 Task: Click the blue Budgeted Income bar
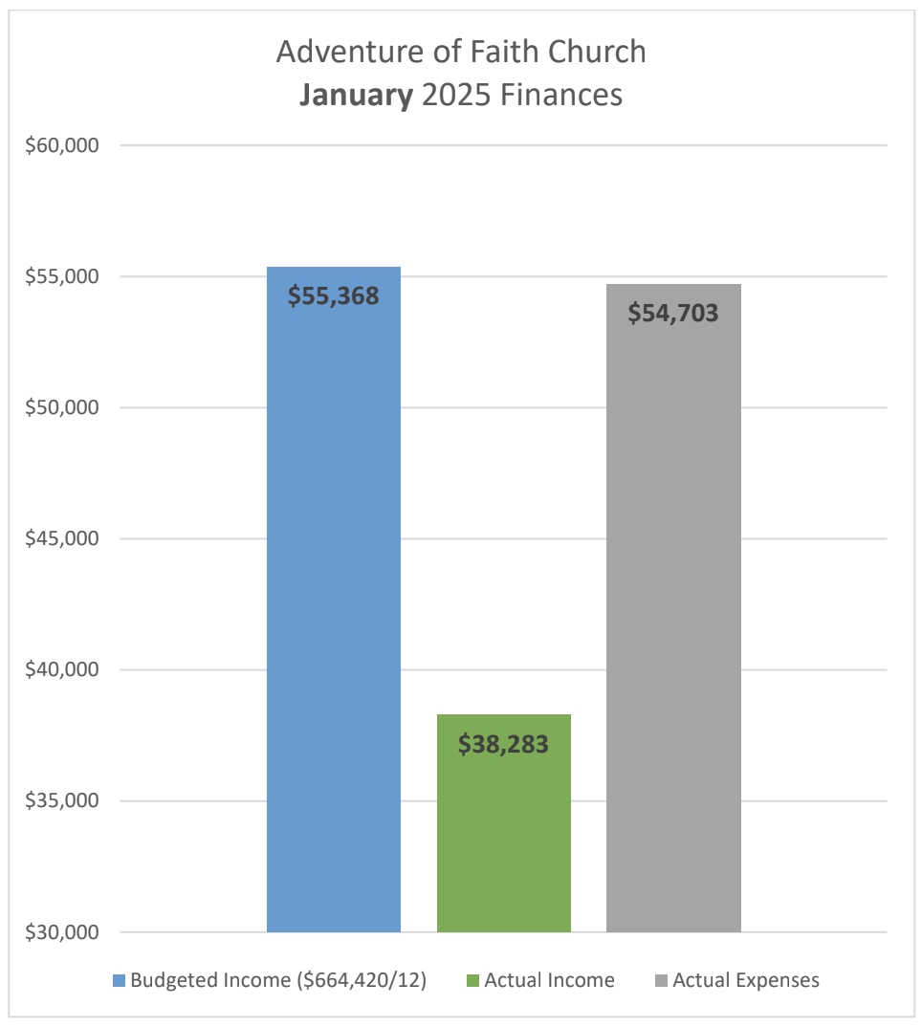click(333, 622)
